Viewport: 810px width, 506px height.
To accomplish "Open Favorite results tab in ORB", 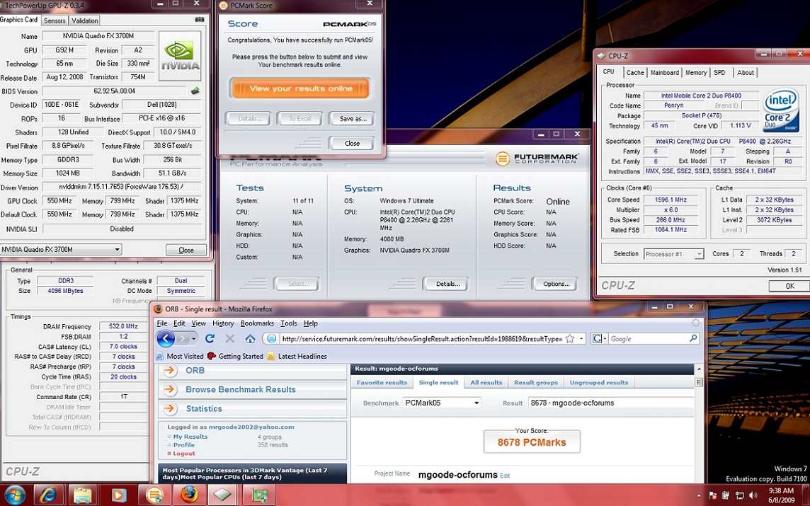I will click(382, 383).
